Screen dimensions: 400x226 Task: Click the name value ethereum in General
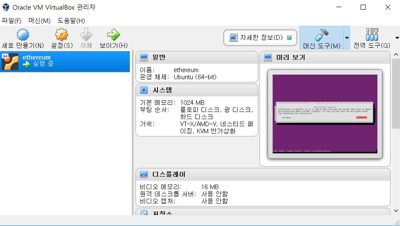186,70
